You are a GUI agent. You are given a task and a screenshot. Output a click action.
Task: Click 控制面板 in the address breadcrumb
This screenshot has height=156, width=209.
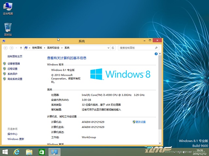(x=37, y=48)
